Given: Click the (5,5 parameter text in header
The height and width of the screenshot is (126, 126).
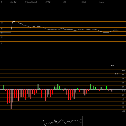Looking at the screenshot, I should (x=65, y=2).
